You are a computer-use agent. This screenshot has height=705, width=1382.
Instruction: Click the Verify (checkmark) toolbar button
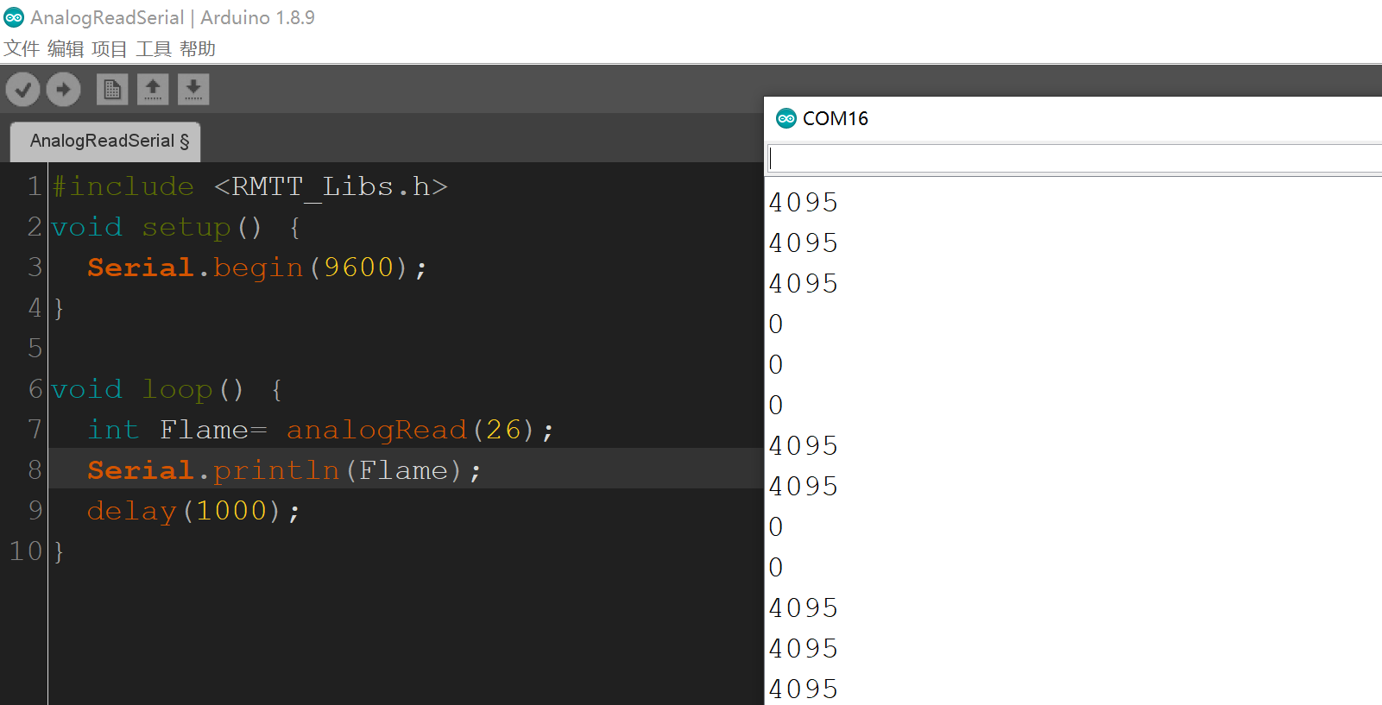point(23,89)
